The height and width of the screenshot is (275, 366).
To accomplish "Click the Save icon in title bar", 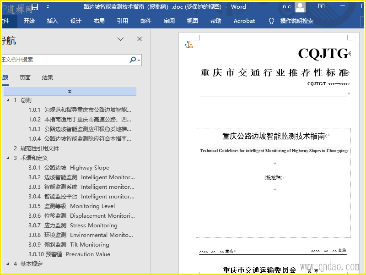I will coord(35,7).
